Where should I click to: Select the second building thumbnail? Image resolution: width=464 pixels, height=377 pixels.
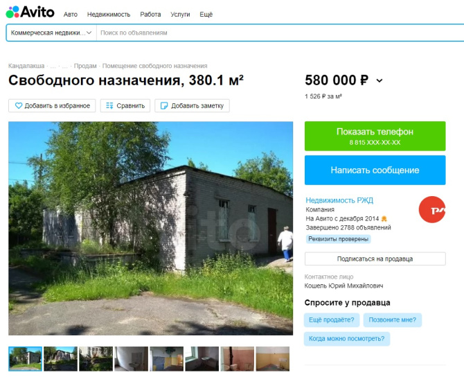(x=61, y=359)
